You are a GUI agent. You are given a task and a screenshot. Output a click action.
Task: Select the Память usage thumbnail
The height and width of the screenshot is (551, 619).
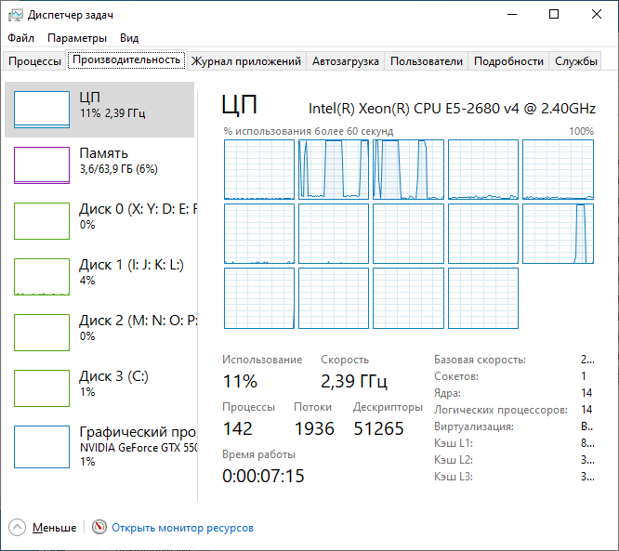(41, 165)
